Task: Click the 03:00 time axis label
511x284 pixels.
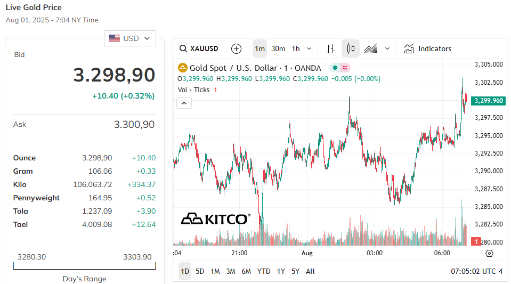Action: [x=375, y=253]
